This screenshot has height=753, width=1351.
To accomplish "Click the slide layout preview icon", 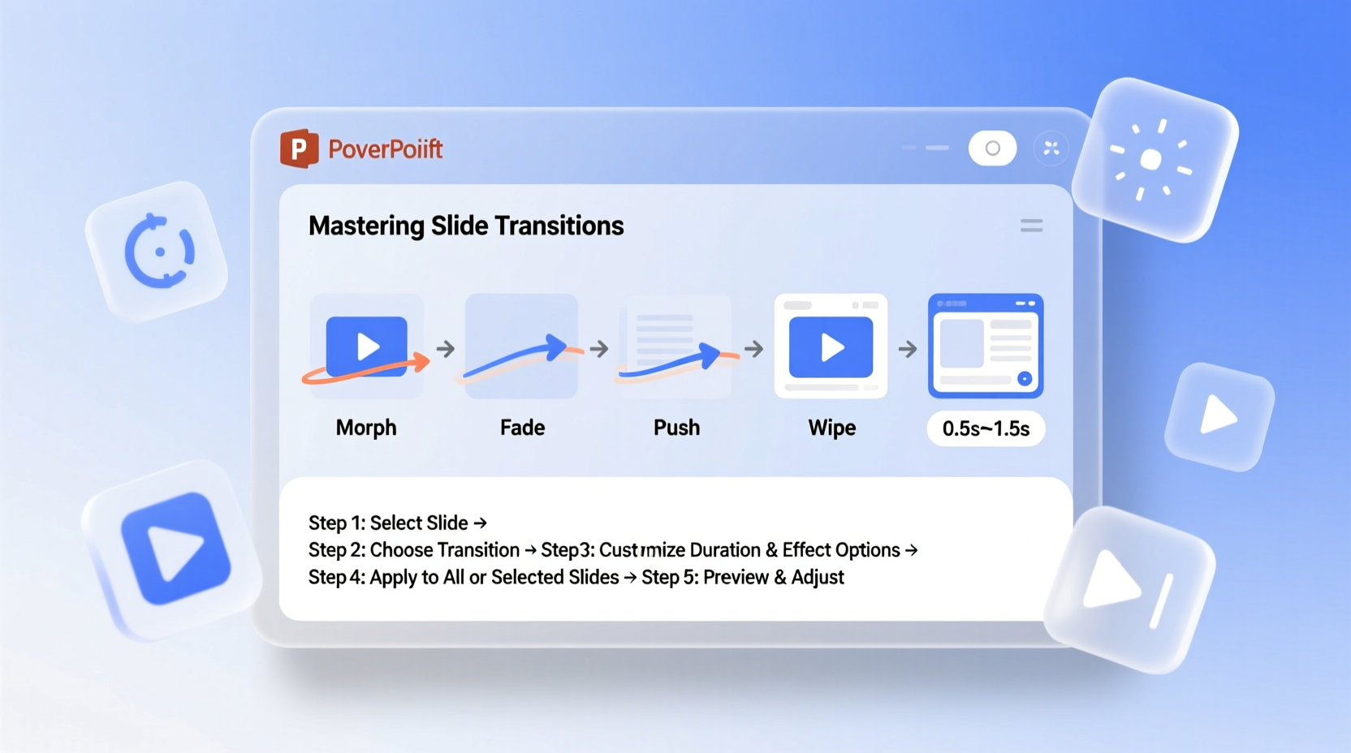I will 985,346.
